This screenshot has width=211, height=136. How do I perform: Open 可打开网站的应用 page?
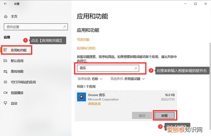[23, 82]
